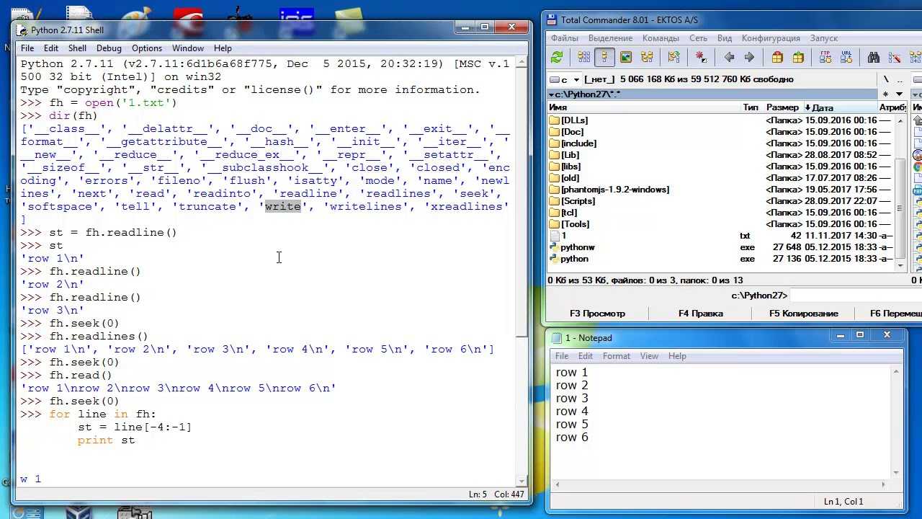Open Edit menu in Python Shell
The height and width of the screenshot is (519, 922).
51,48
